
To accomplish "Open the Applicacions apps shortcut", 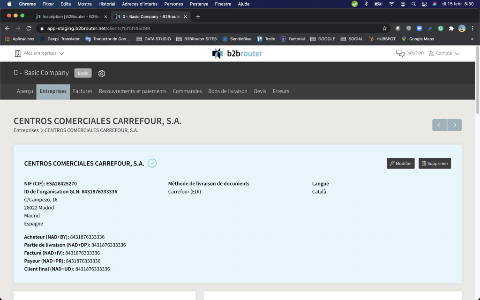I will point(19,39).
